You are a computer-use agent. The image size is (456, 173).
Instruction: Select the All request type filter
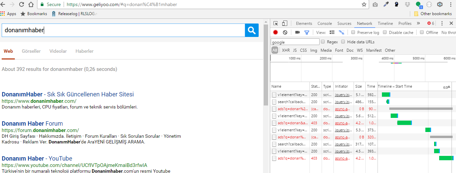(275, 50)
